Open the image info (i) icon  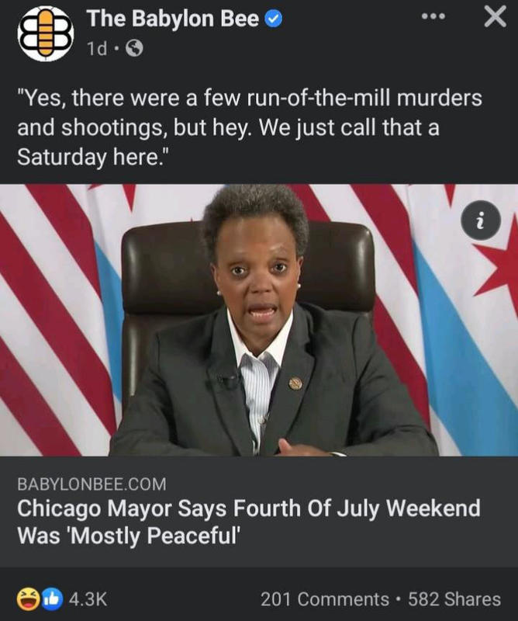click(x=481, y=220)
